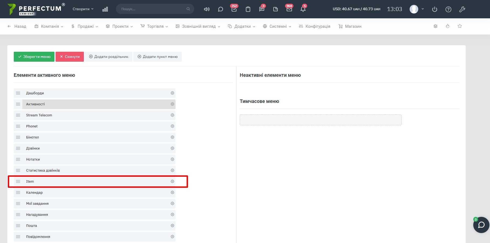Click the bar chart statistics icon
490x243 pixels.
point(105,9)
